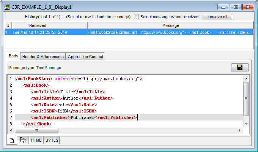Click the vertical scrollbar thumb in the XML editor
This screenshot has height=152, width=258.
click(x=246, y=99)
